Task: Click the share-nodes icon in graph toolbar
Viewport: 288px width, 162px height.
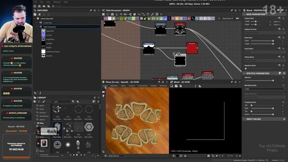Action: click(130, 14)
